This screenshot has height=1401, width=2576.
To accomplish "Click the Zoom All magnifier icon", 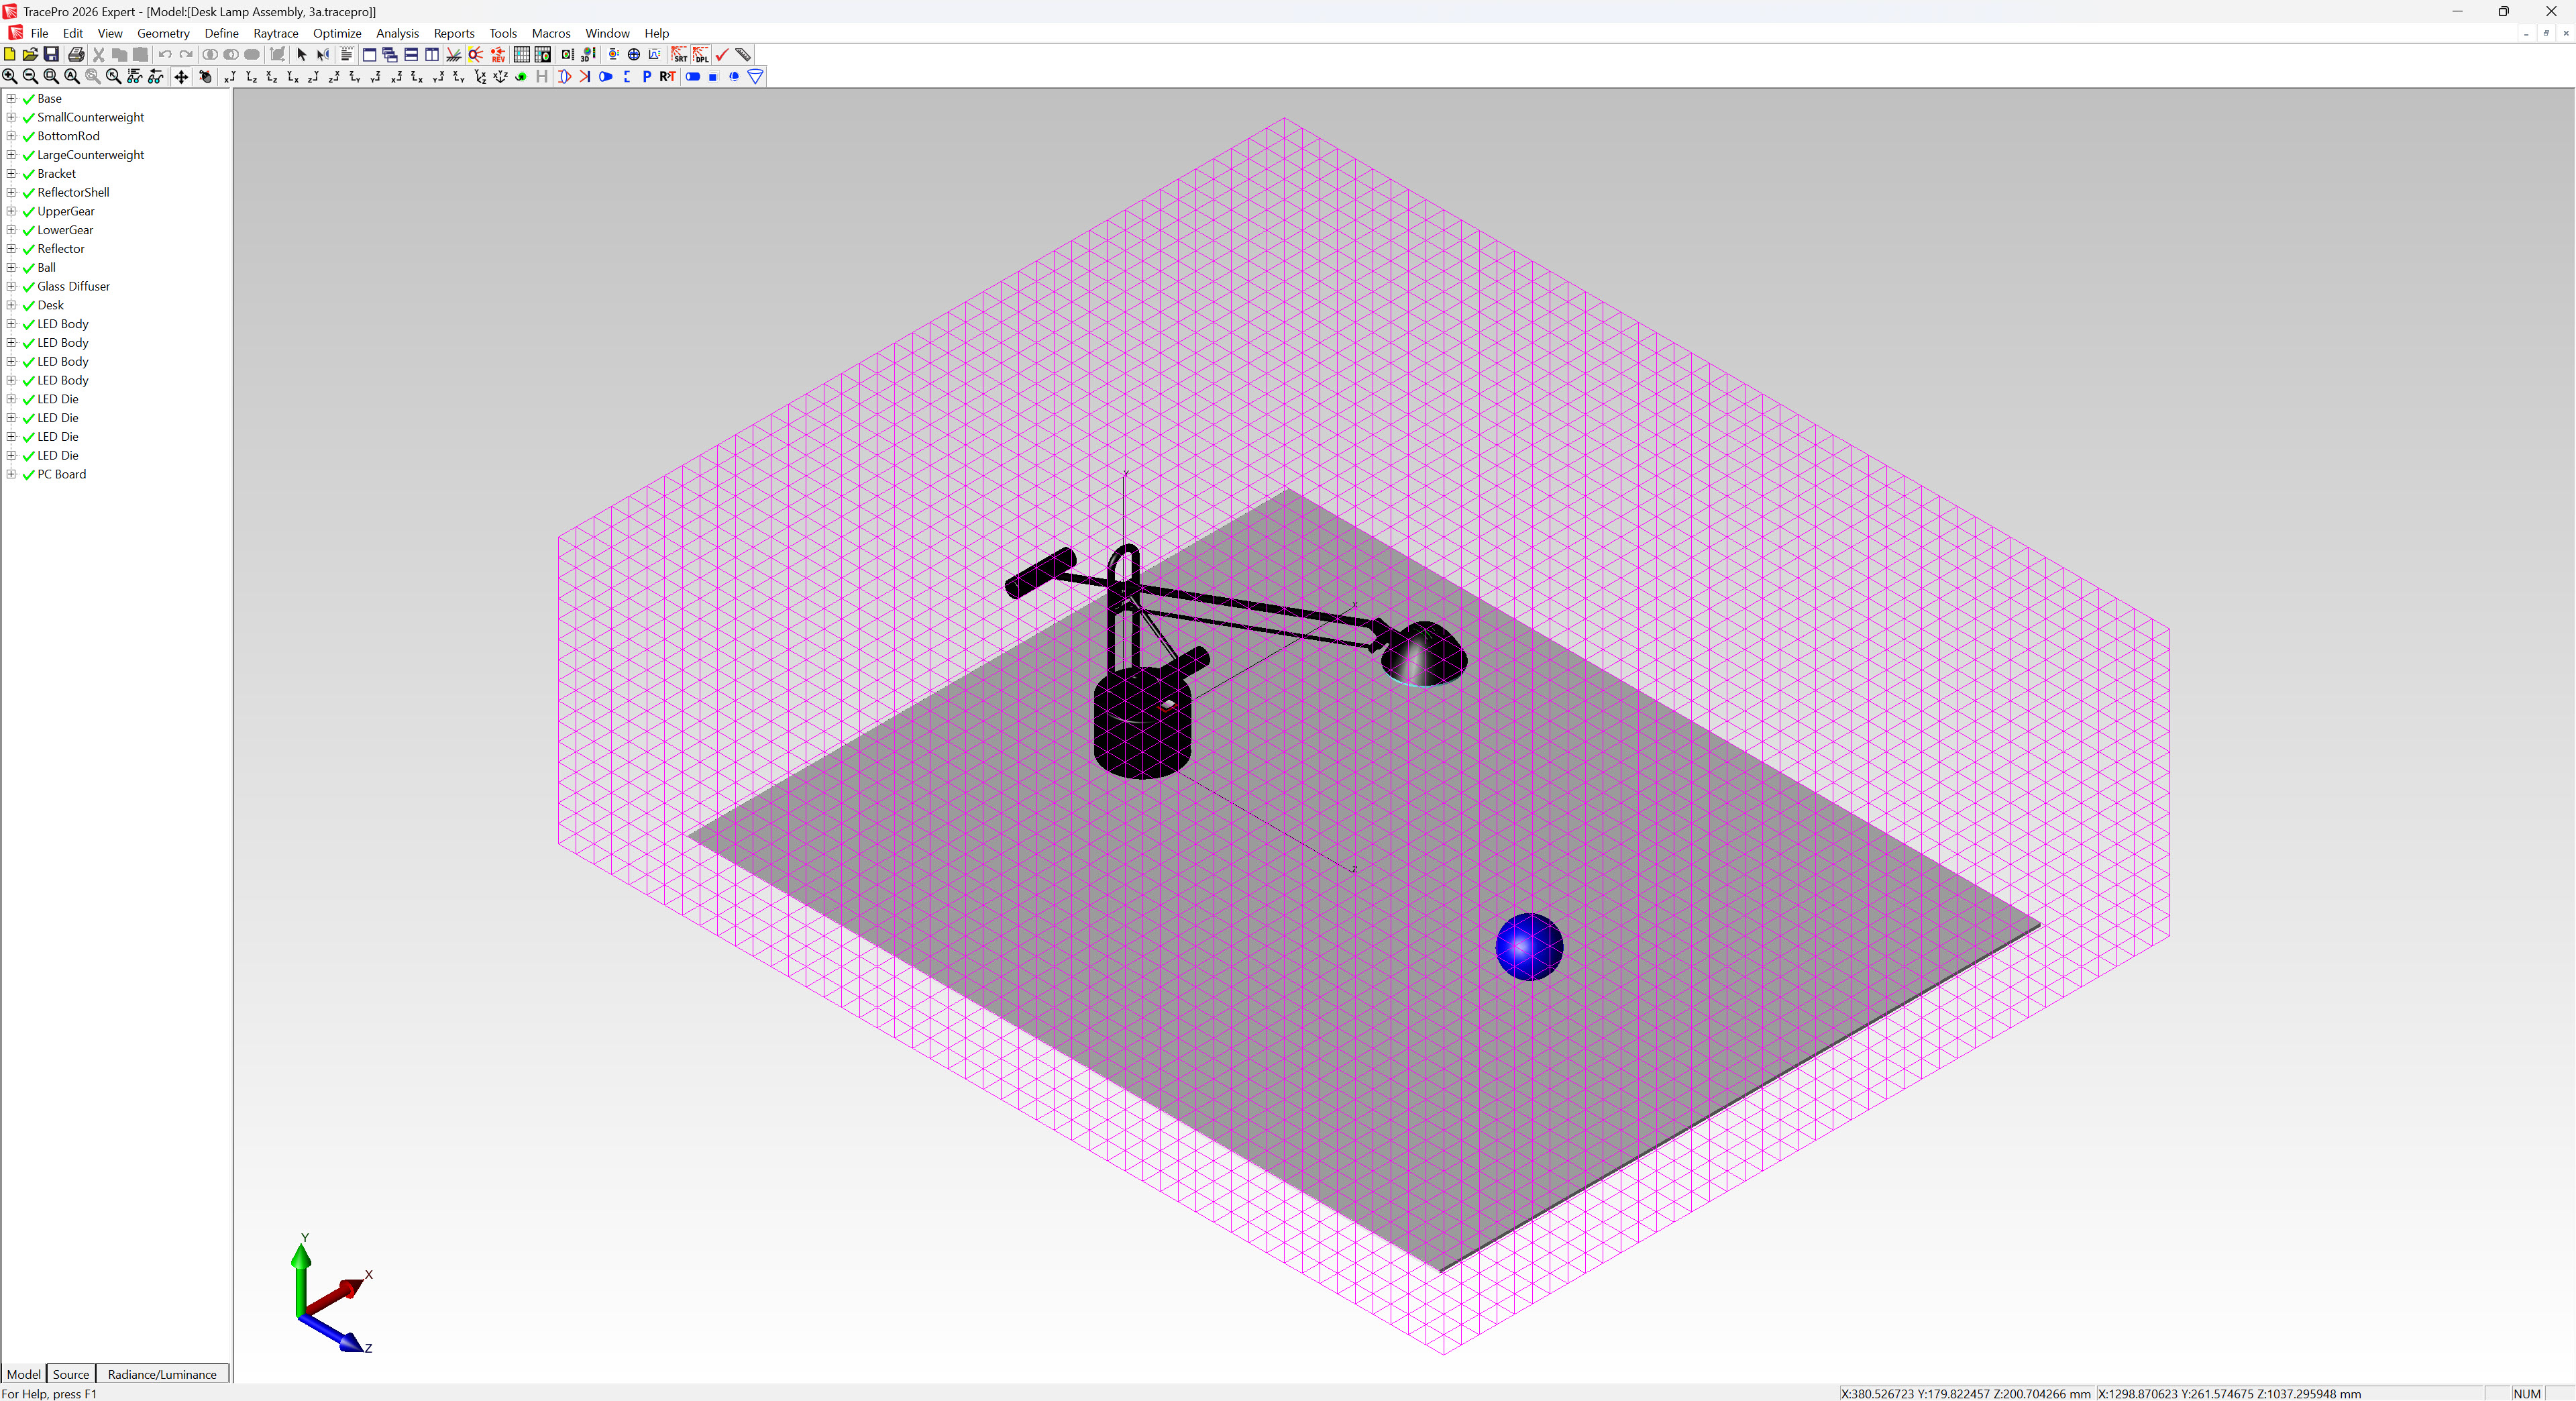I will click(71, 76).
